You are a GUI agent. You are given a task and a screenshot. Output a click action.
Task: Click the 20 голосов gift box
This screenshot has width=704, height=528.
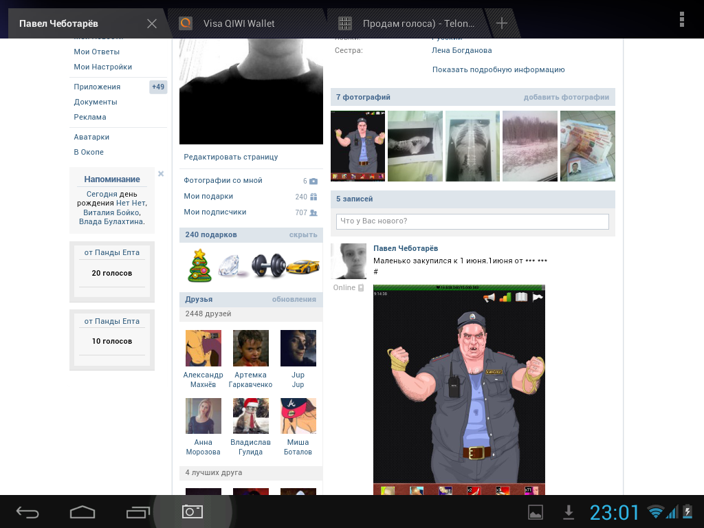tap(112, 272)
